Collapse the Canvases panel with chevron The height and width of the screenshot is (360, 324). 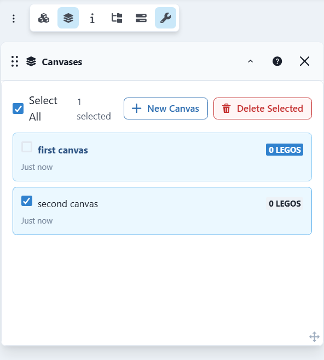pos(251,61)
